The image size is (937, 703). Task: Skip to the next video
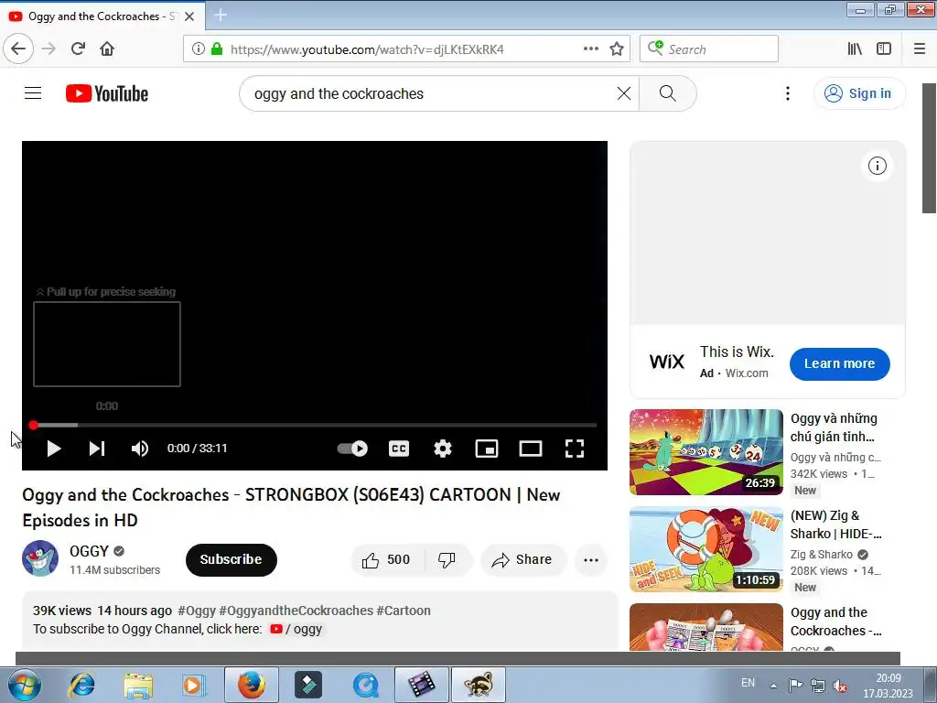pos(97,449)
